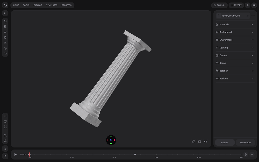Open help with the question mark
Screen dimensions: 259x162
(x=5, y=156)
